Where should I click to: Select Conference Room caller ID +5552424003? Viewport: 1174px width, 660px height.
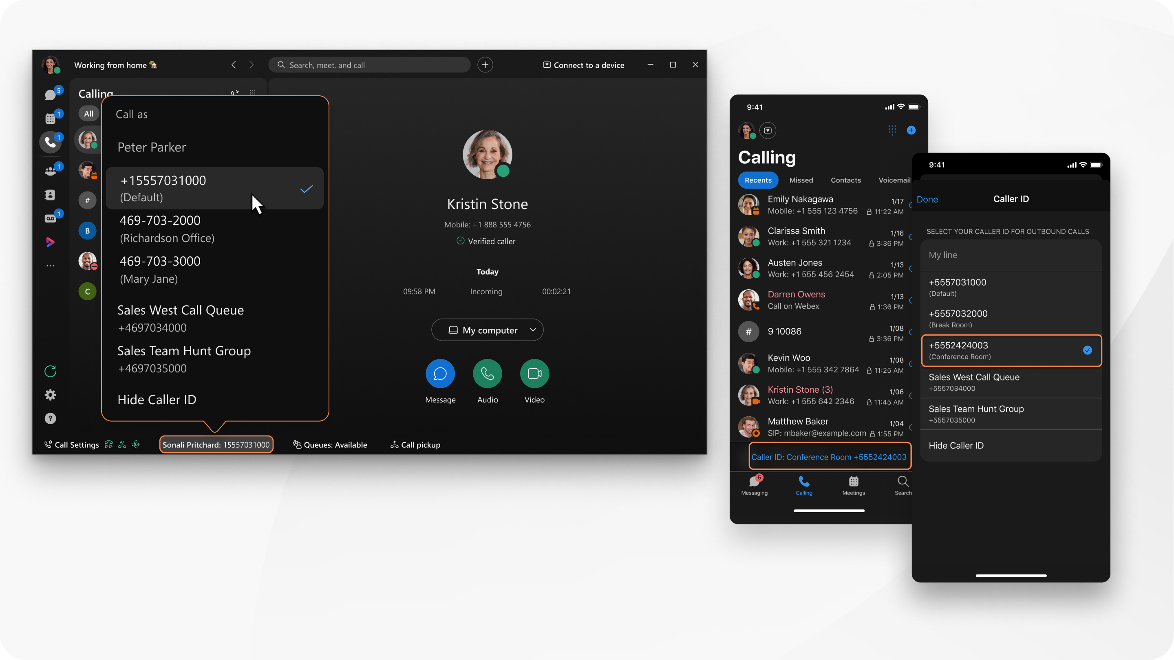(x=1010, y=350)
